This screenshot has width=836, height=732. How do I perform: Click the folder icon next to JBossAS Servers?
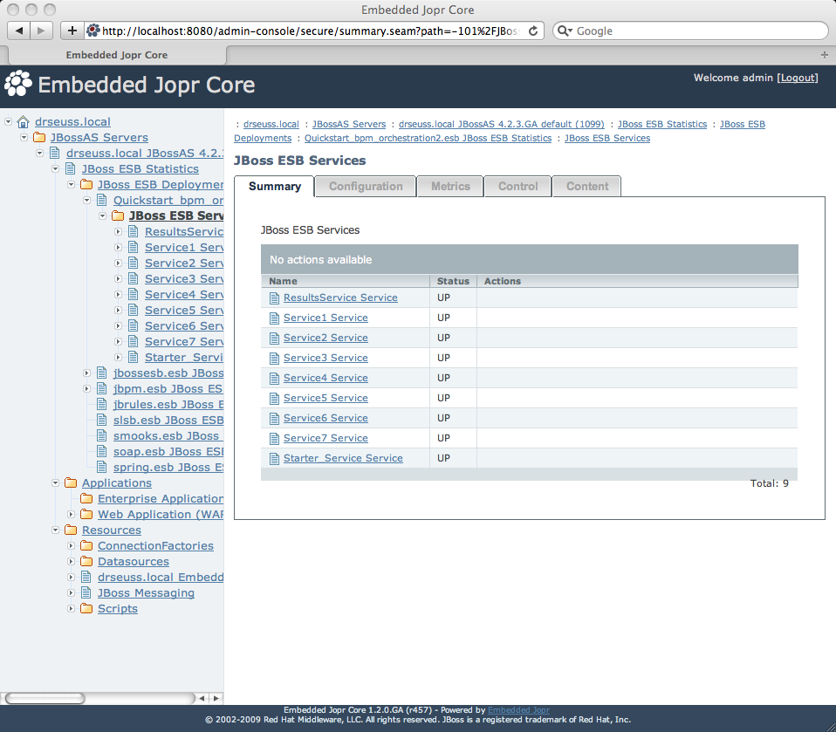pyautogui.click(x=39, y=138)
